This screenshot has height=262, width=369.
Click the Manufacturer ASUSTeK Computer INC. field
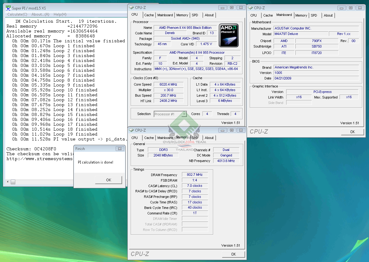point(316,28)
